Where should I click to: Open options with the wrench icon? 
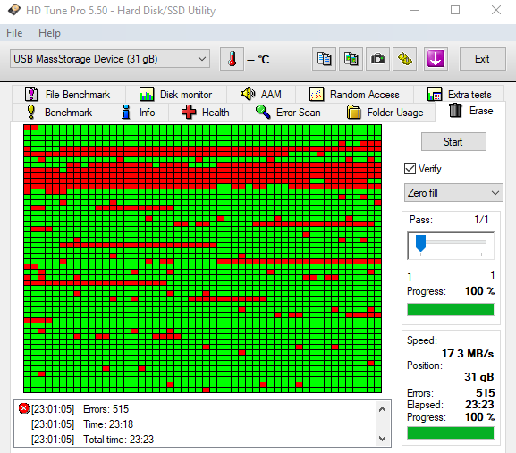(405, 59)
